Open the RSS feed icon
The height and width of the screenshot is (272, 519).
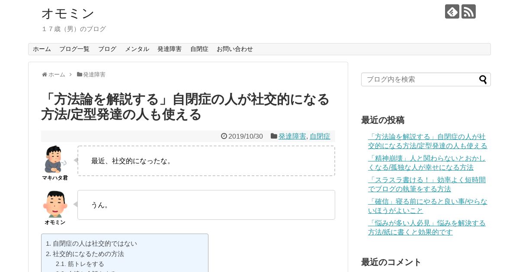[x=468, y=11]
